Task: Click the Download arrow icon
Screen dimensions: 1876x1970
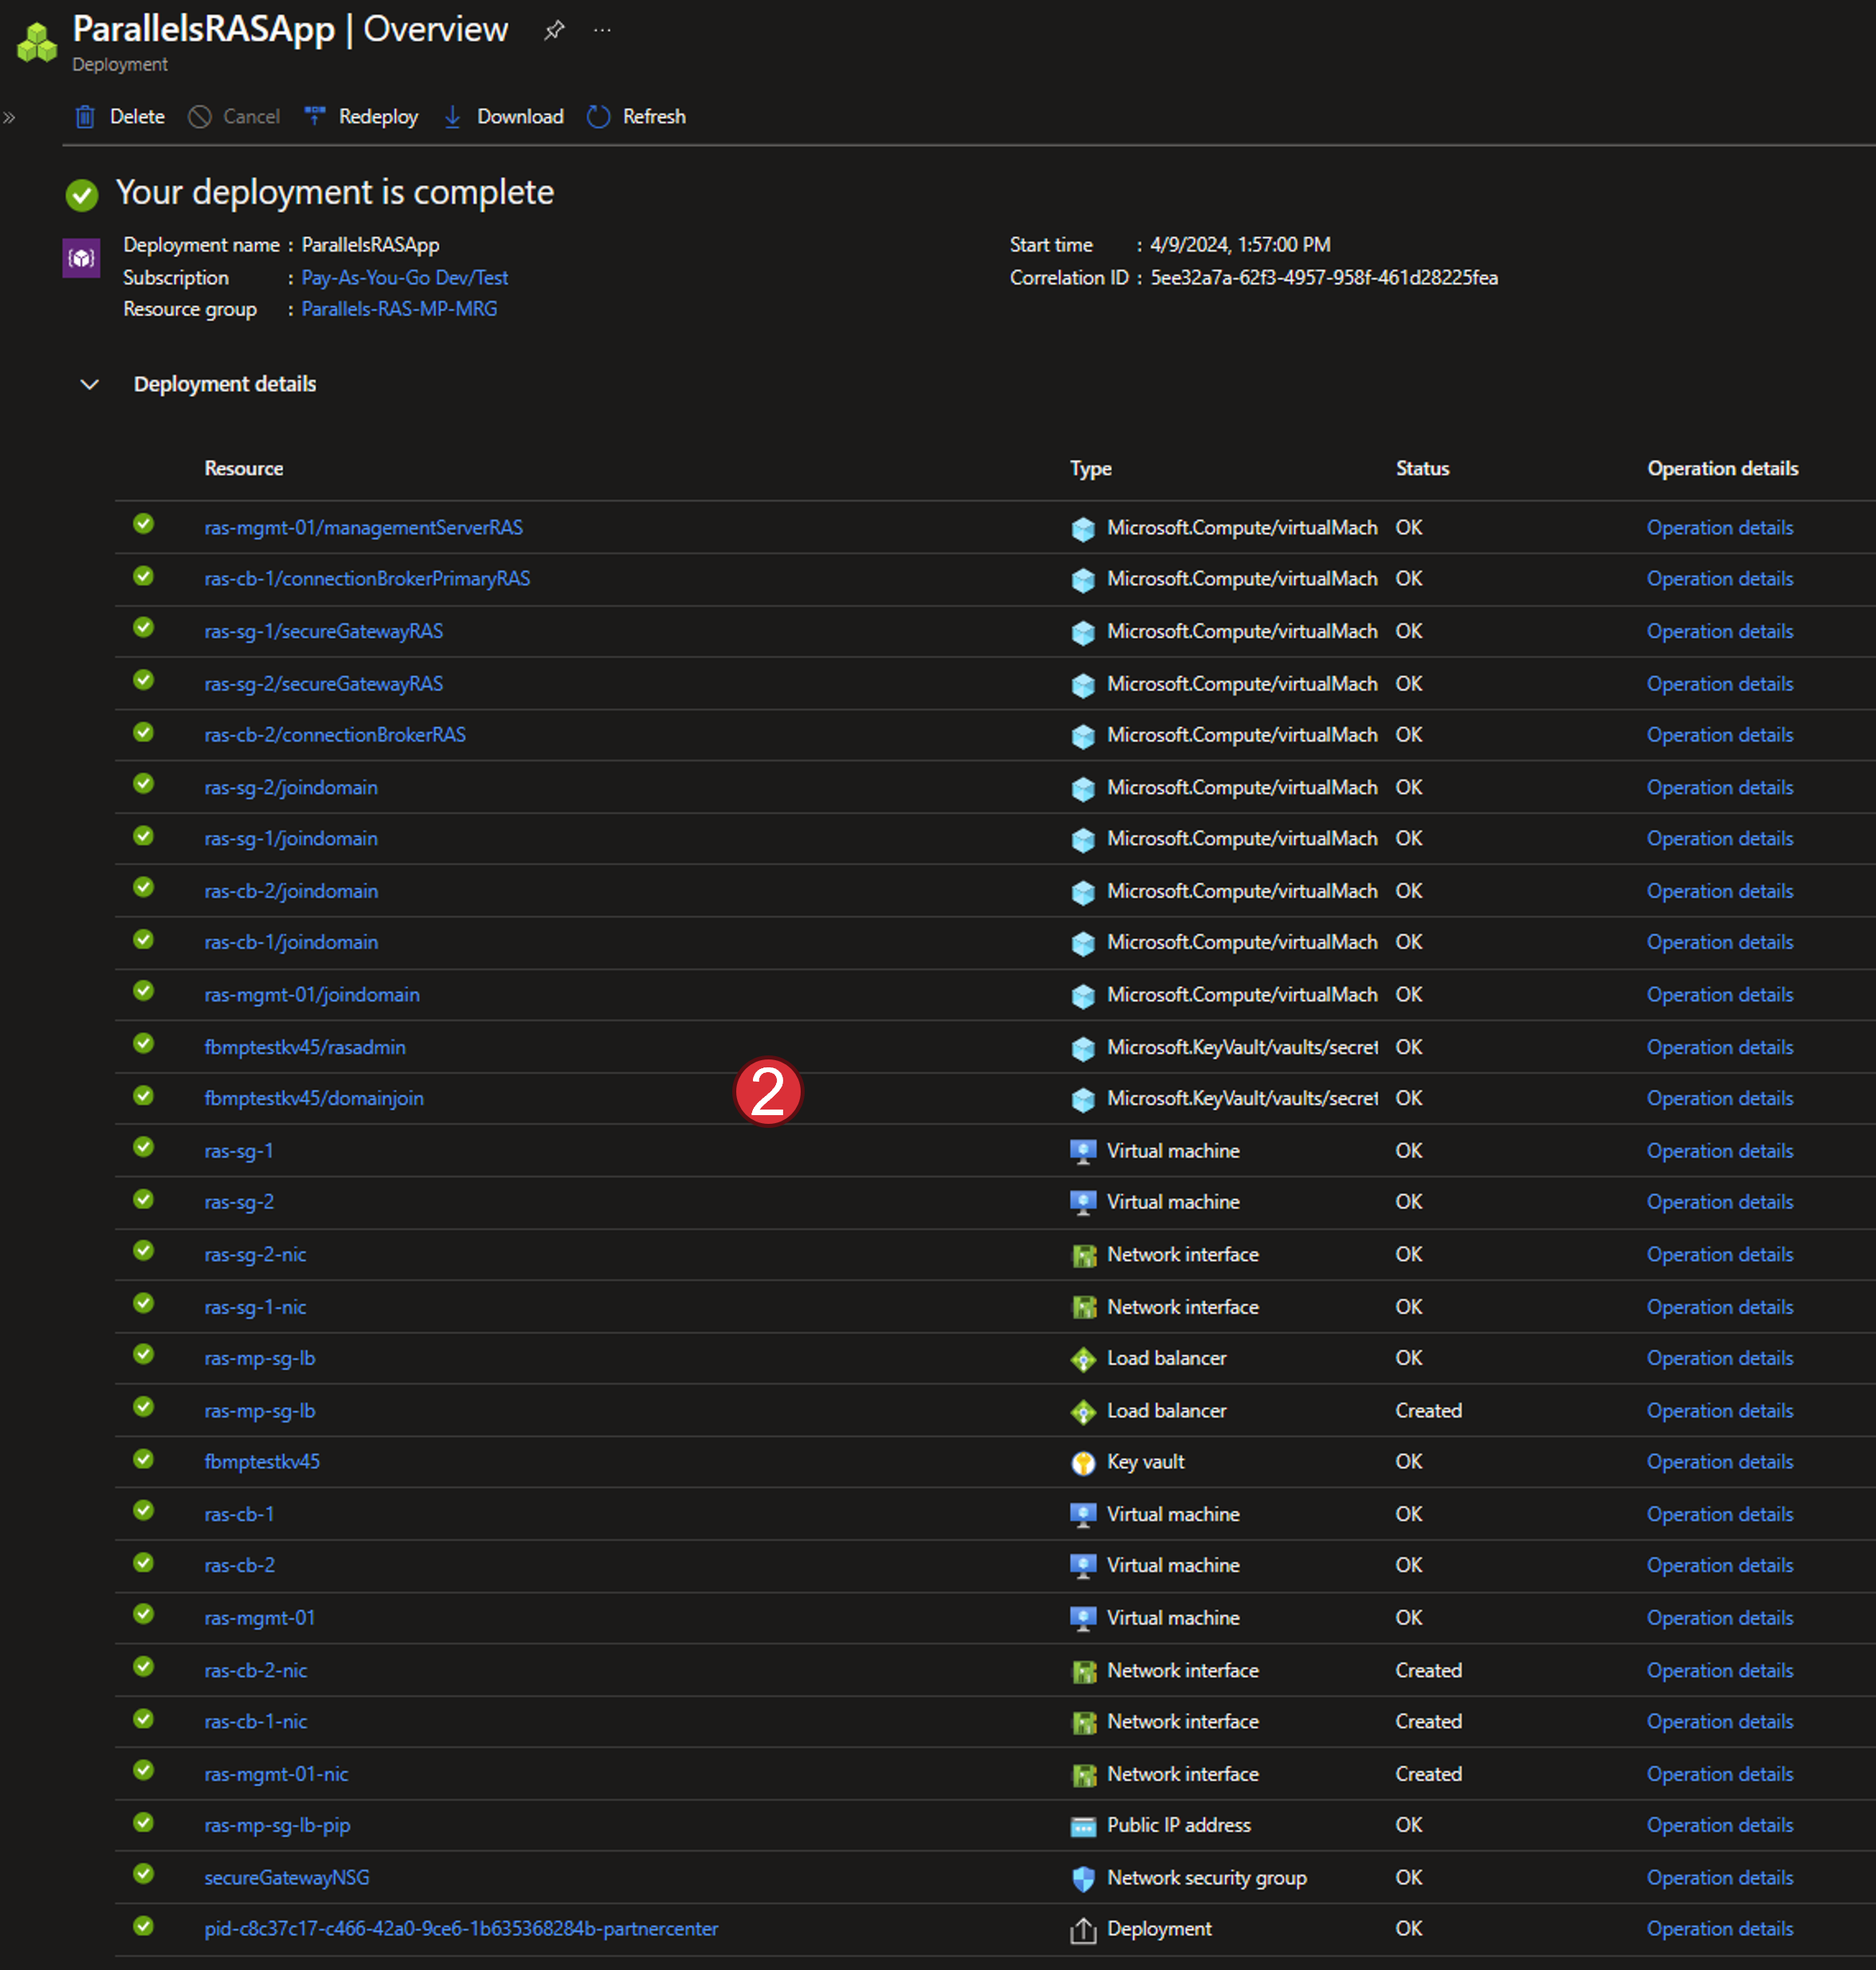Action: click(452, 117)
